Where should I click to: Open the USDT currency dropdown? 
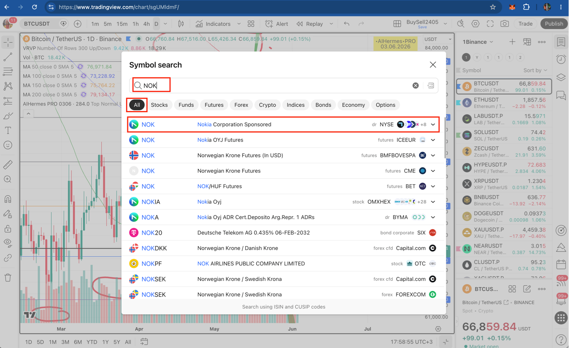click(x=438, y=39)
